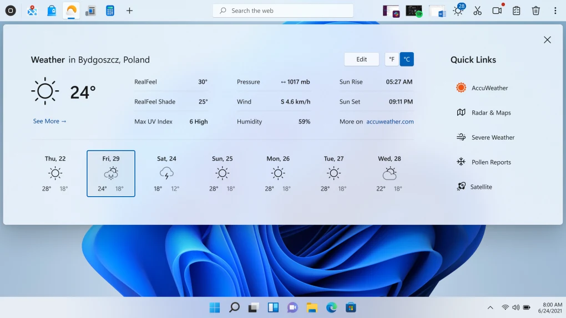Screen dimensions: 566x318
Task: Open Microsoft Store from taskbar
Action: (x=351, y=307)
